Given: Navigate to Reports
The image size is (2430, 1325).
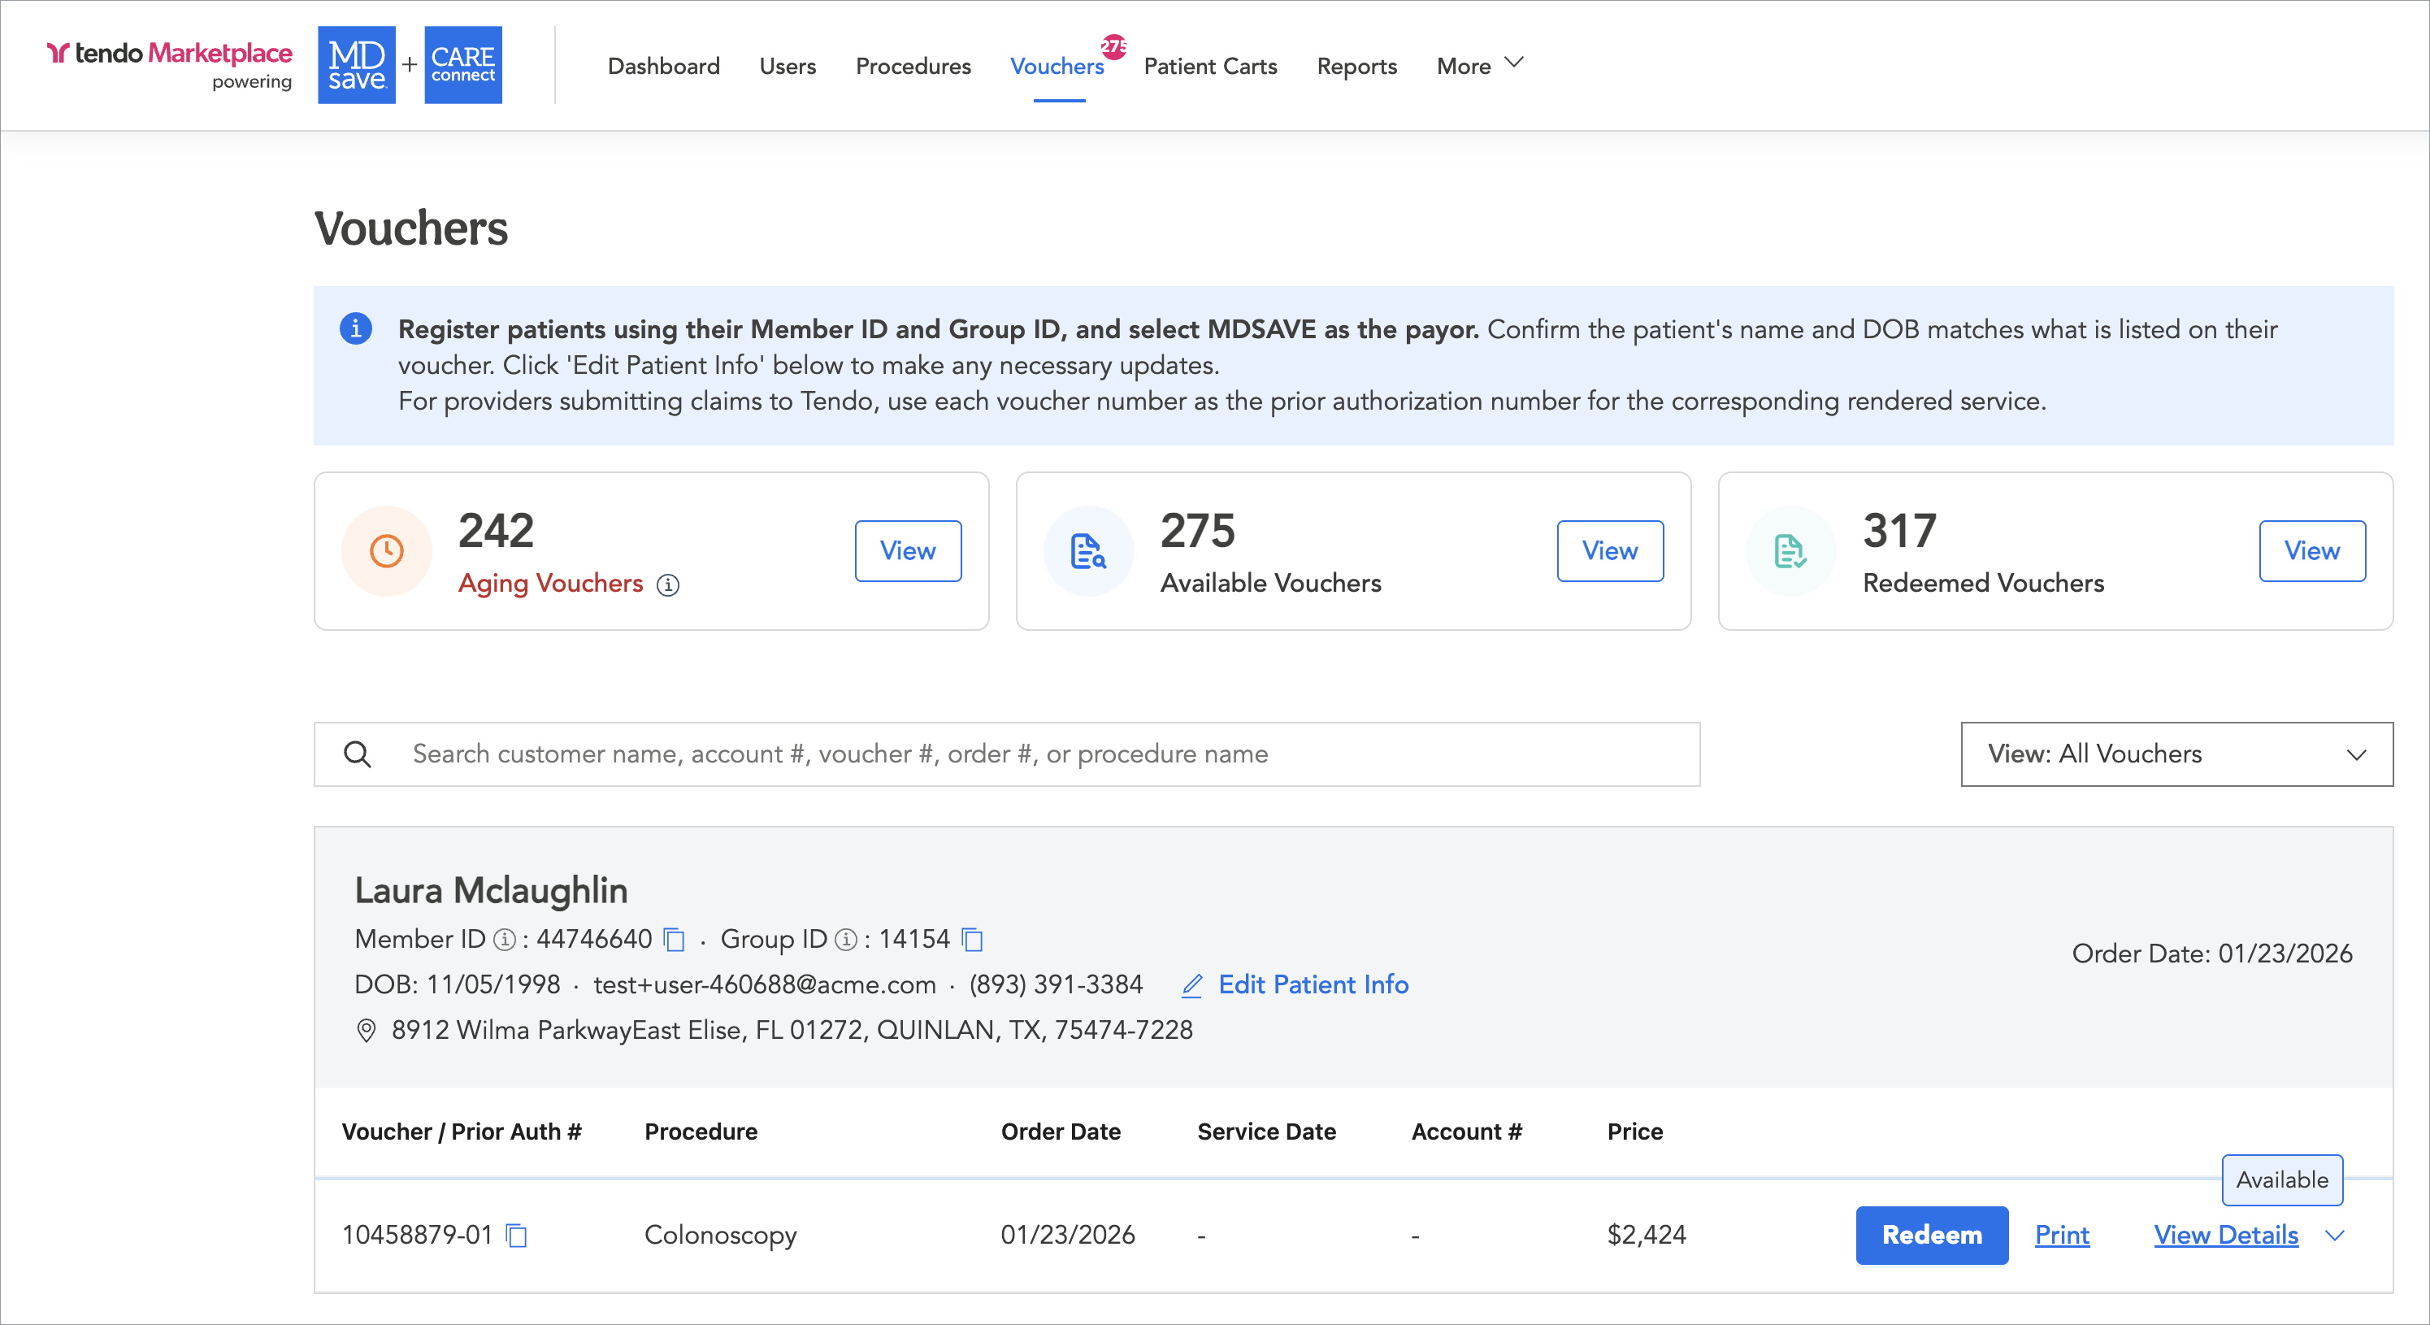Looking at the screenshot, I should coord(1356,66).
